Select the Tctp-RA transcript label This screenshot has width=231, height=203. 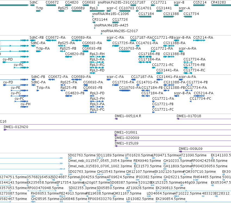point(43,49)
